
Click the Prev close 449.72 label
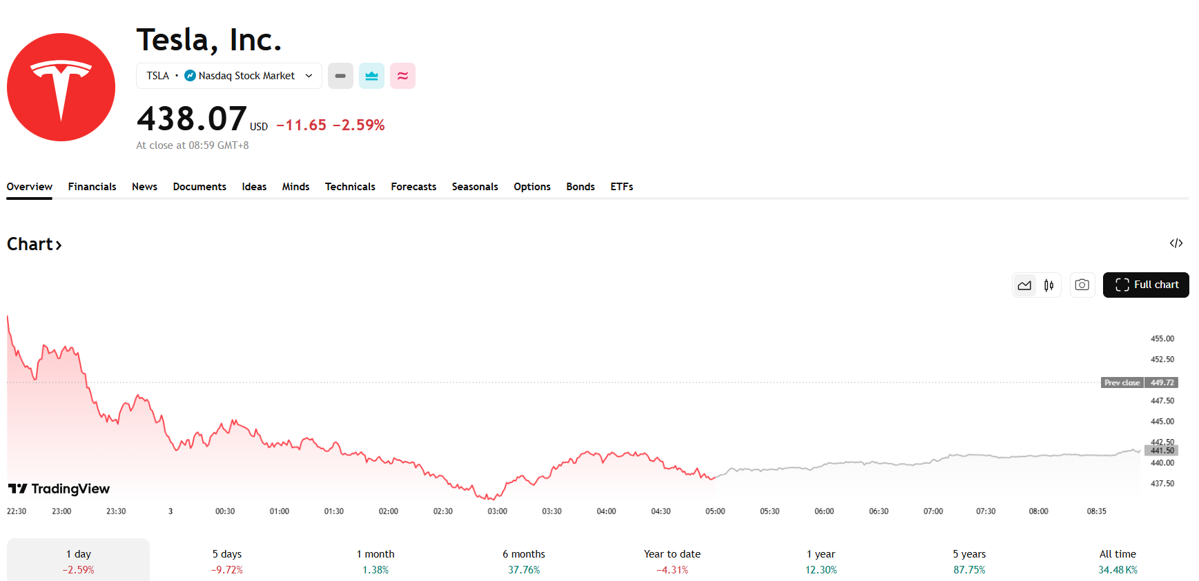(1140, 383)
